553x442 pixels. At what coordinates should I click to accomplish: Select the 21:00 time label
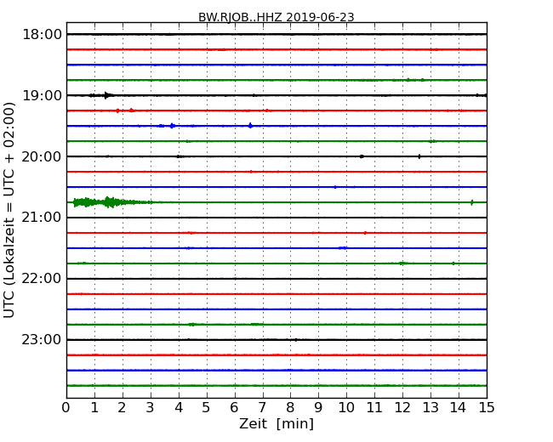(x=42, y=218)
